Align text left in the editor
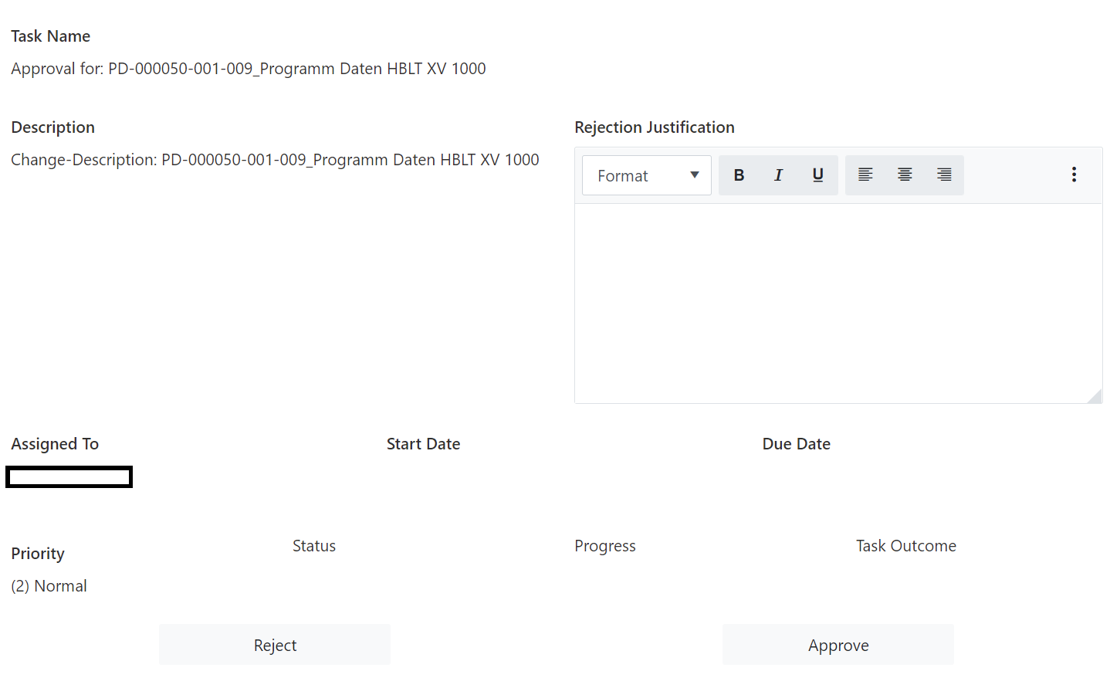This screenshot has height=695, width=1110. pos(865,175)
